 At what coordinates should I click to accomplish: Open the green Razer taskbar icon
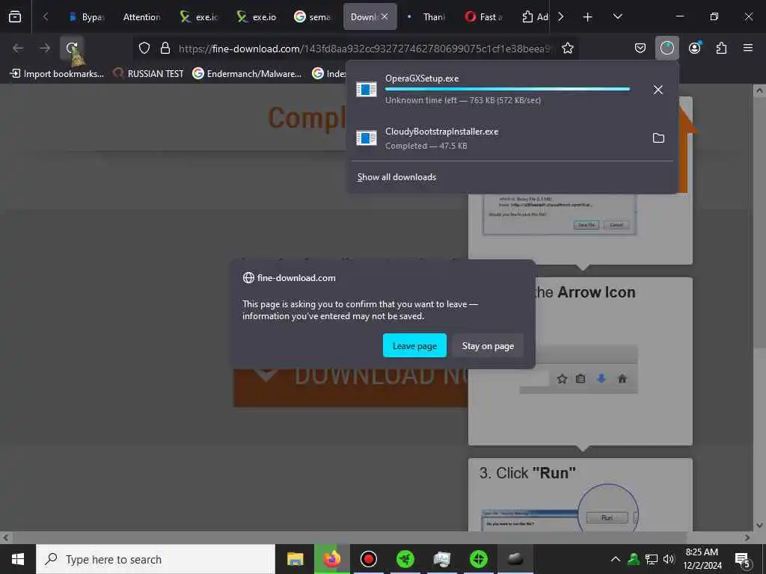(405, 559)
